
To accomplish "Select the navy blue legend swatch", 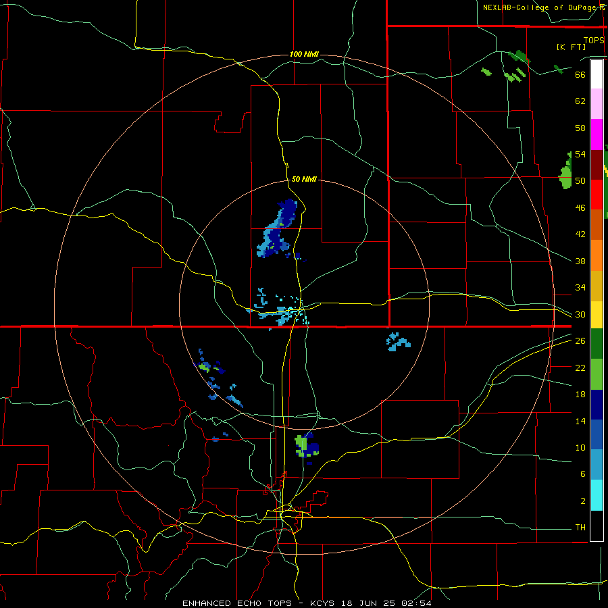I will (x=597, y=405).
